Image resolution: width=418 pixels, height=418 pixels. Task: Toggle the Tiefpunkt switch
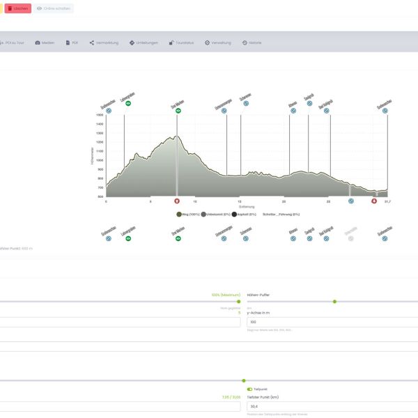[249, 389]
